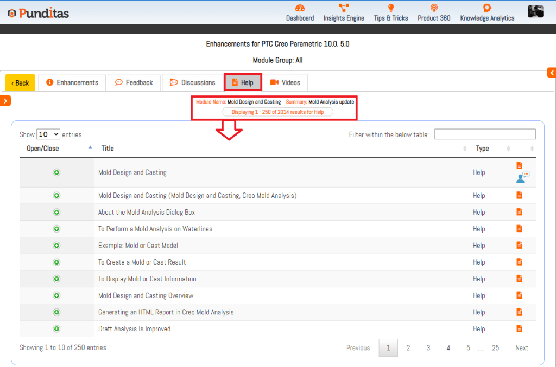556x367 pixels.
Task: Expand the About the Mold Analysis Dialog Box row
Action: [x=56, y=212]
